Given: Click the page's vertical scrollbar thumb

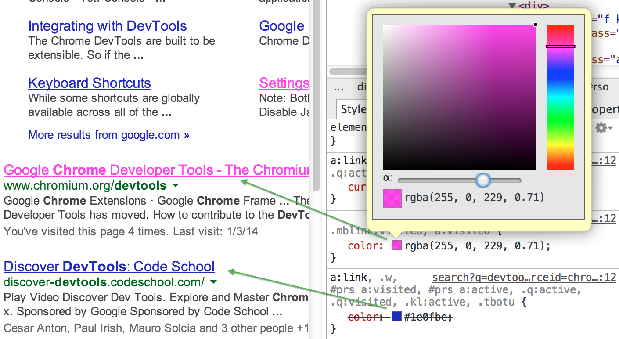Looking at the screenshot, I should pyautogui.click(x=316, y=97).
